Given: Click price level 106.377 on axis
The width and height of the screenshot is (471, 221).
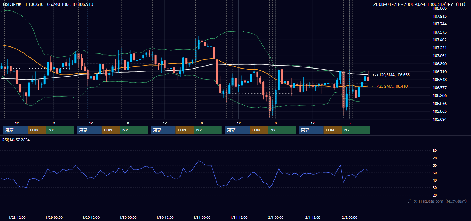Looking at the screenshot, I should coord(440,88).
